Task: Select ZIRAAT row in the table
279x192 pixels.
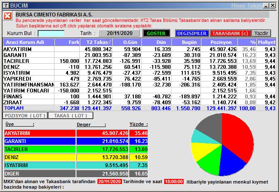Action: pyautogui.click(x=139, y=102)
